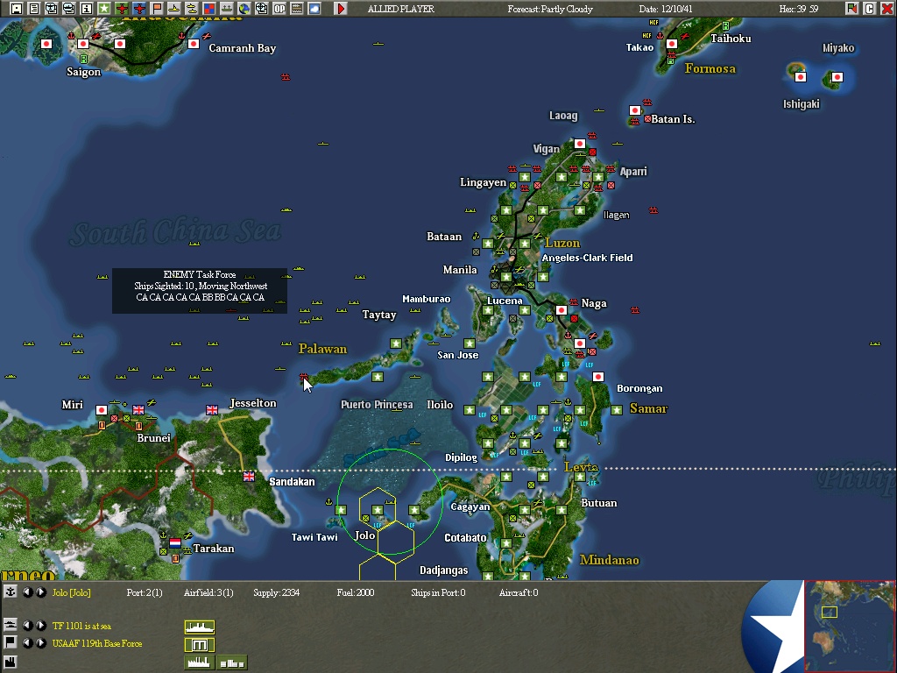Select the Japanese flag base at Takao
The image size is (897, 673).
click(672, 44)
